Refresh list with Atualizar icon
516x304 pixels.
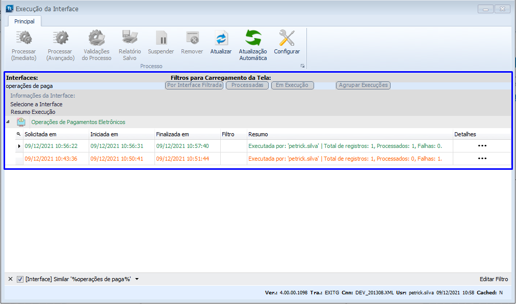click(221, 38)
